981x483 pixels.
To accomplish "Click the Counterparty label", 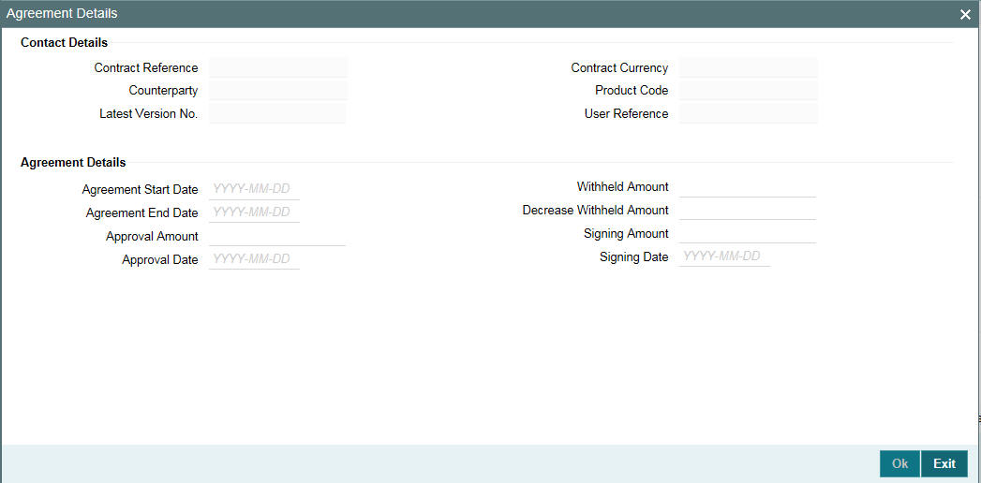I will pos(163,91).
